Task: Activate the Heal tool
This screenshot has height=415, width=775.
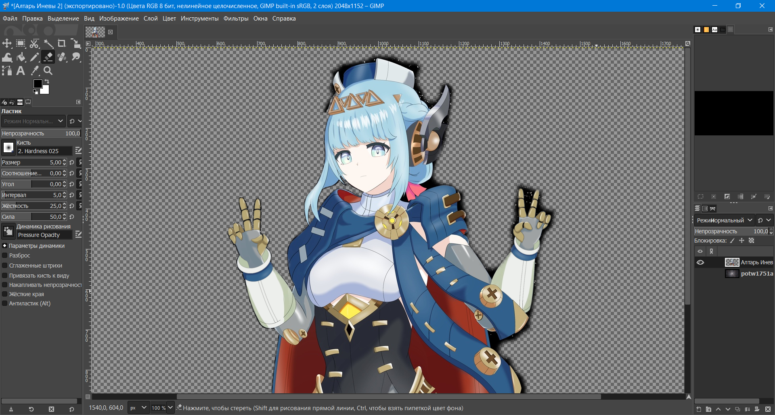Action: coord(62,57)
